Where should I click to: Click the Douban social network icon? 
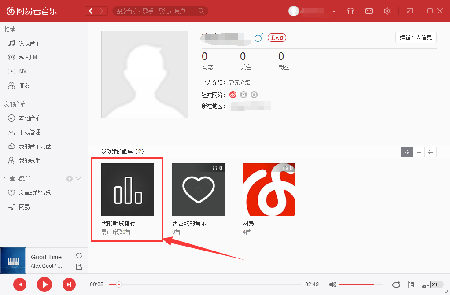(243, 94)
